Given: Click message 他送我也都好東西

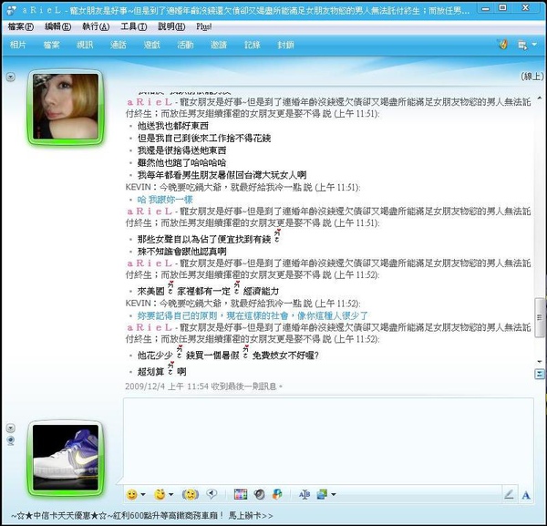Looking at the screenshot, I should [x=173, y=126].
